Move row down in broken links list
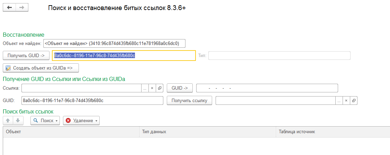This screenshot has height=155, width=390. 18,120
